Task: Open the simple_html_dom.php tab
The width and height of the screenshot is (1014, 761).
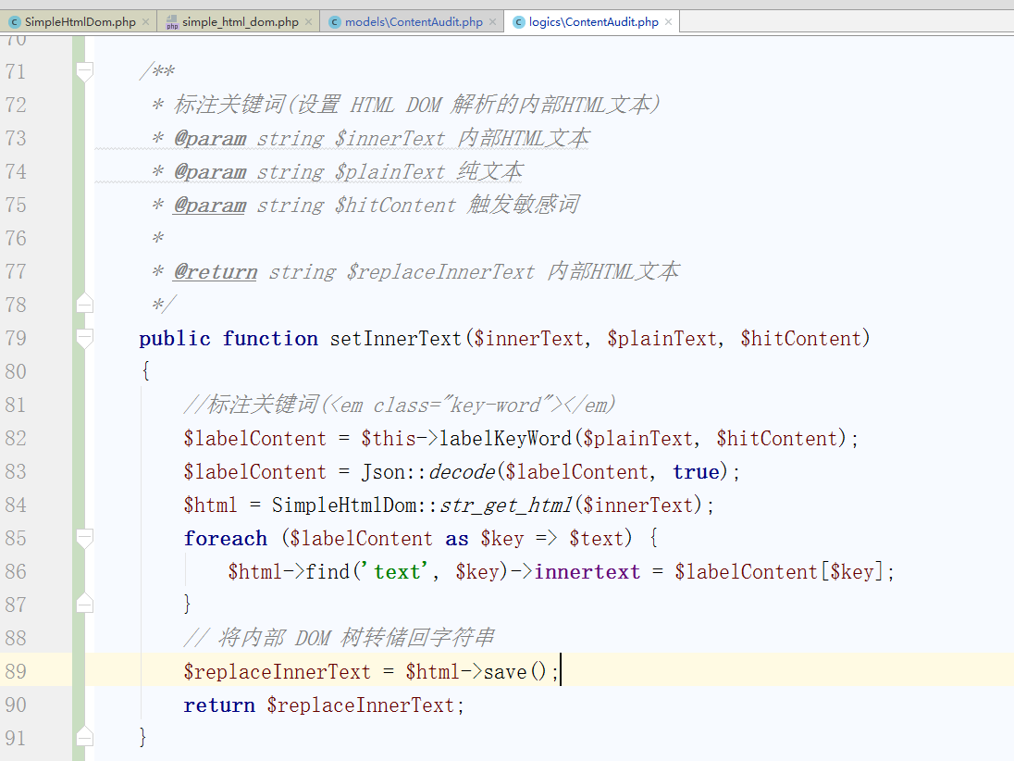Action: coord(240,21)
